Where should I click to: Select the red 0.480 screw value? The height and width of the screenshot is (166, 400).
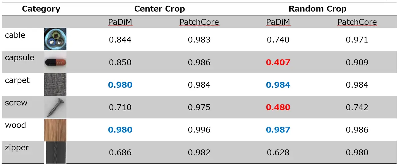pos(278,107)
